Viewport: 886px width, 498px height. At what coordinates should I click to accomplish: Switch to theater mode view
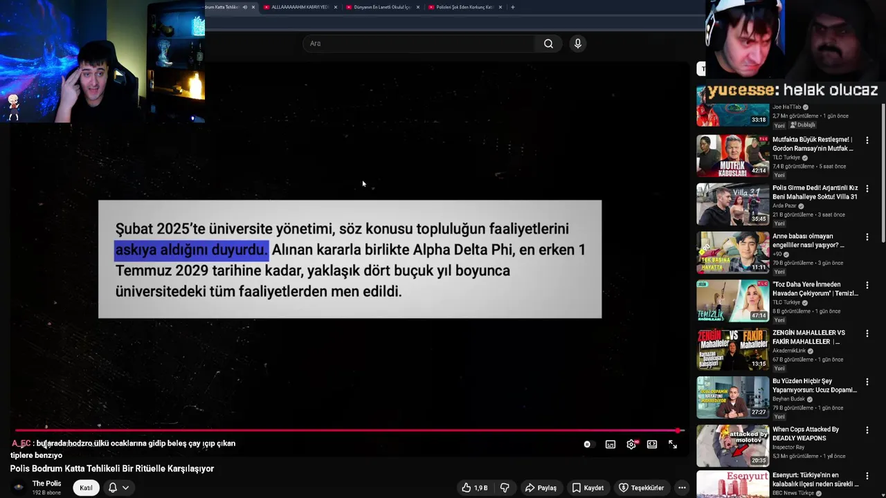652,445
